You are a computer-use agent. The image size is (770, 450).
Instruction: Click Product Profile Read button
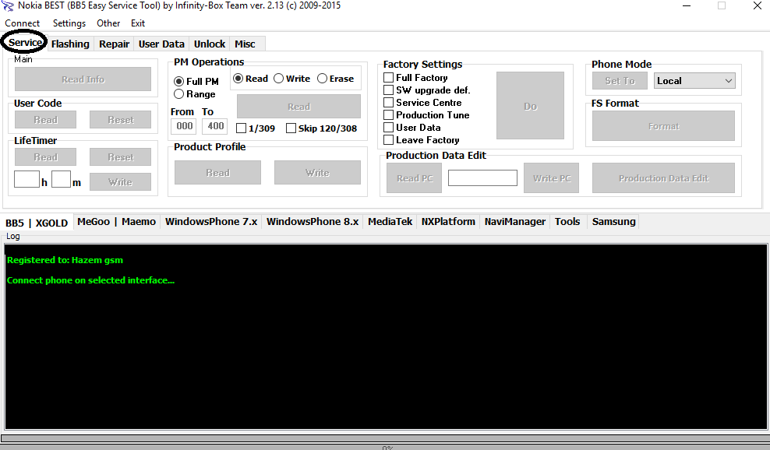[x=217, y=173]
